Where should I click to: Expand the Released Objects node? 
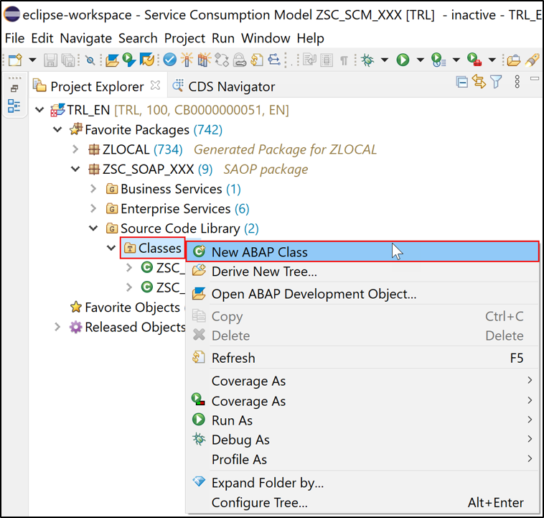[57, 327]
